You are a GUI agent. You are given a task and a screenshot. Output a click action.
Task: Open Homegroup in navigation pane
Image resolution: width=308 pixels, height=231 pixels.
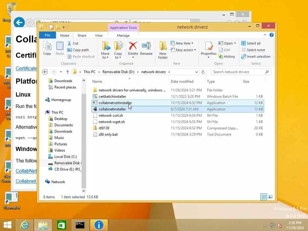58,100
